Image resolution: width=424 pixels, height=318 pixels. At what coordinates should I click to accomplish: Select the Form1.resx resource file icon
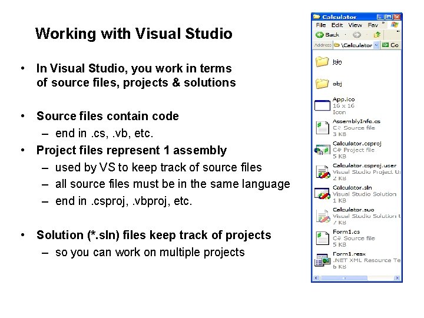[x=322, y=260]
